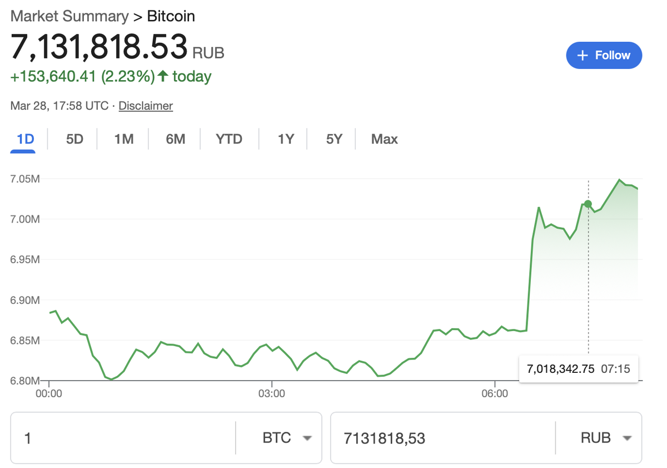The image size is (667, 468).
Task: Open the BTC currency dropdown arrow
Action: click(x=307, y=438)
